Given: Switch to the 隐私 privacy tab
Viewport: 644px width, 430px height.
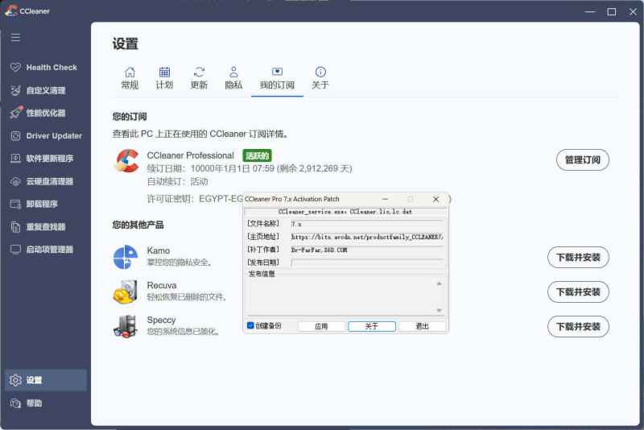Looking at the screenshot, I should click(x=233, y=78).
